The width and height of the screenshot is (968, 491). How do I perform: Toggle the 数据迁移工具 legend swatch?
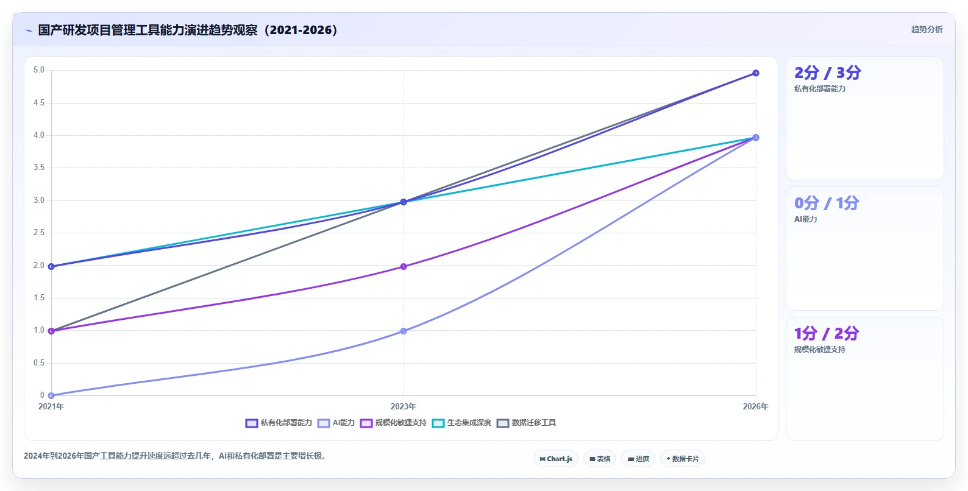click(x=503, y=423)
